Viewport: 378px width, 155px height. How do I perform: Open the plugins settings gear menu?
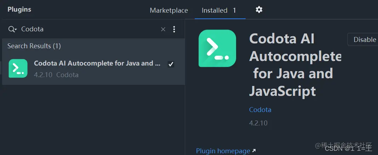259,10
